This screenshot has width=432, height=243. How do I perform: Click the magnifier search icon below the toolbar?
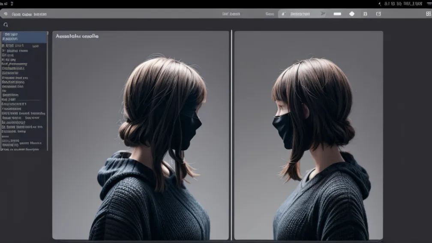click(6, 25)
